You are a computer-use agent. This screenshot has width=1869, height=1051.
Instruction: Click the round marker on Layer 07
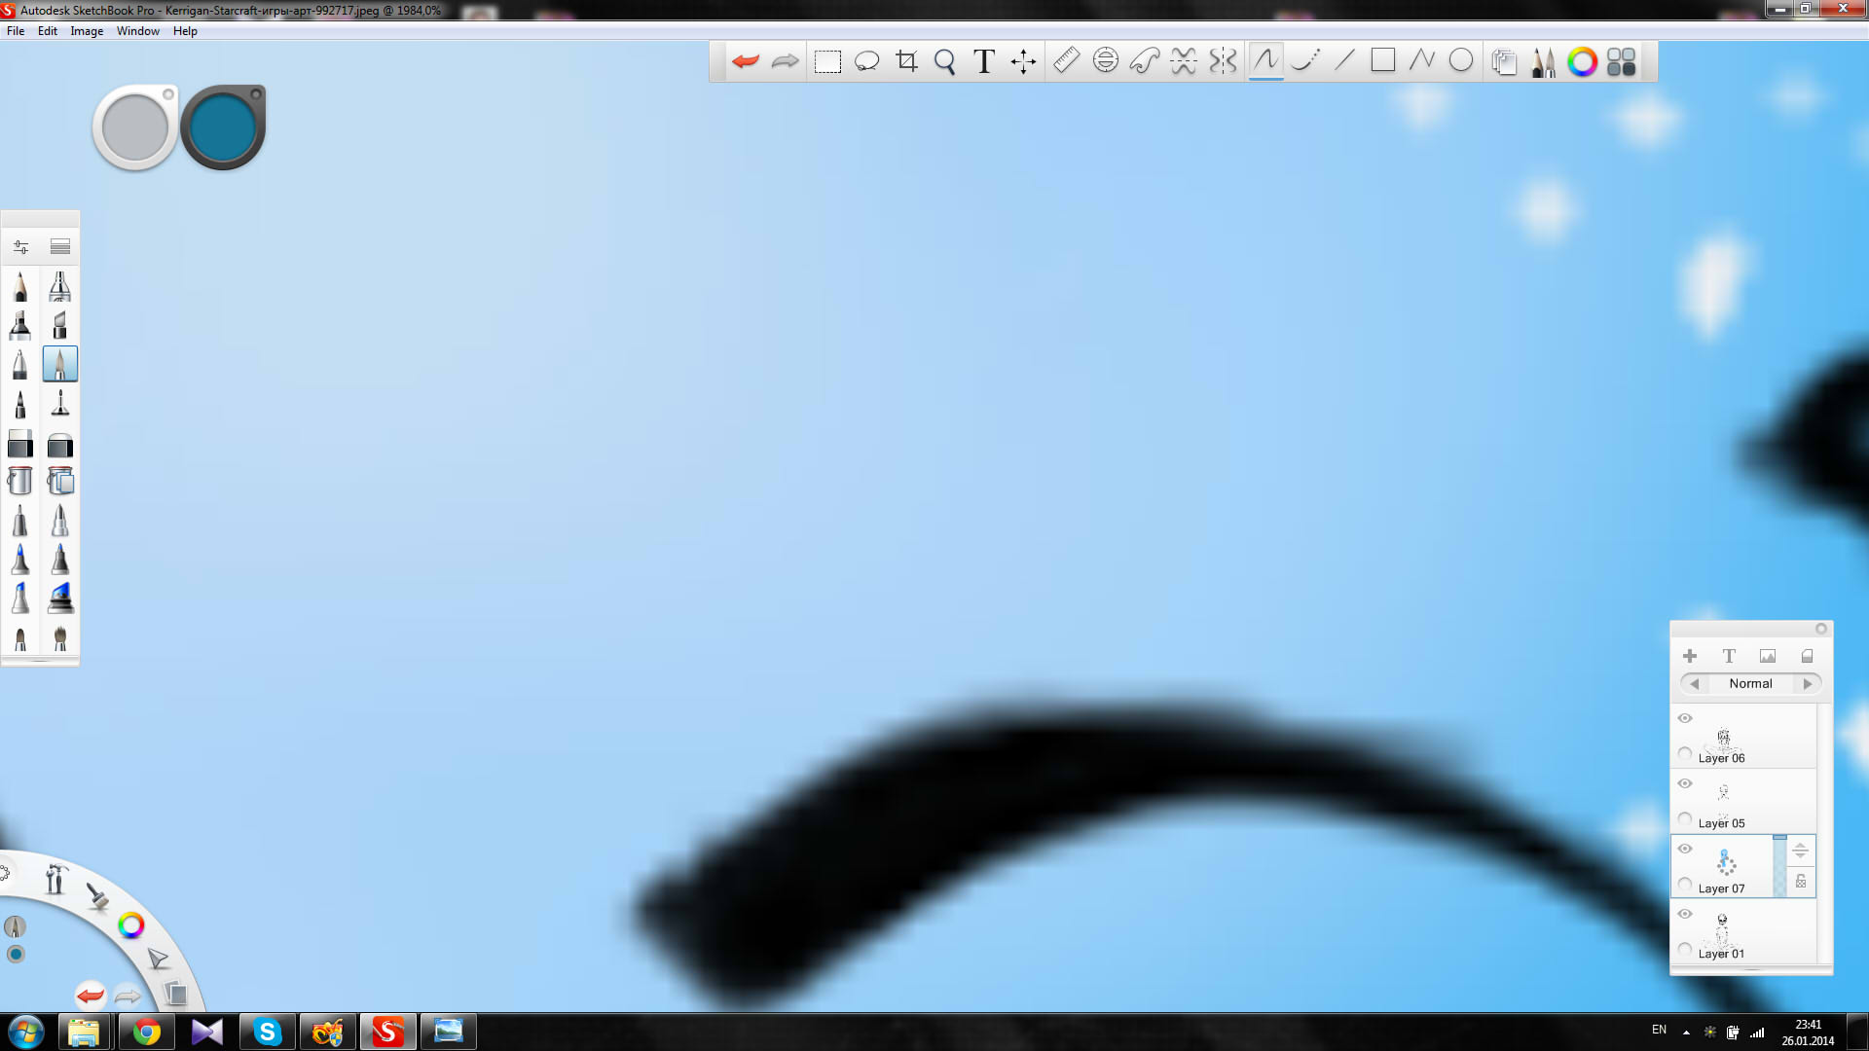(1685, 884)
